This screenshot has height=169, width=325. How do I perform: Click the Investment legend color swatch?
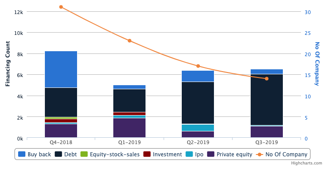147,155
